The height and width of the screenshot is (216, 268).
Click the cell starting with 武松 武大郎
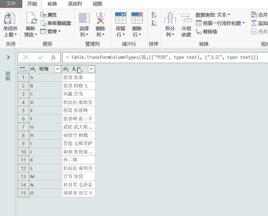coord(78,127)
